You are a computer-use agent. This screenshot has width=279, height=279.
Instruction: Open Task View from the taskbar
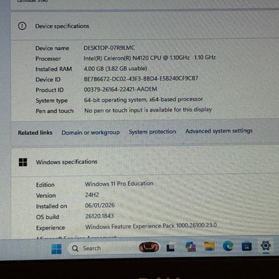click(x=171, y=247)
